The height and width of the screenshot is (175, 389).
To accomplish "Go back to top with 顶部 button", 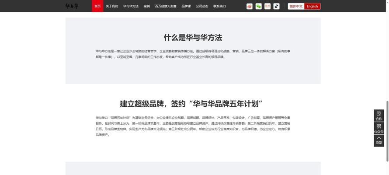I will [x=379, y=140].
